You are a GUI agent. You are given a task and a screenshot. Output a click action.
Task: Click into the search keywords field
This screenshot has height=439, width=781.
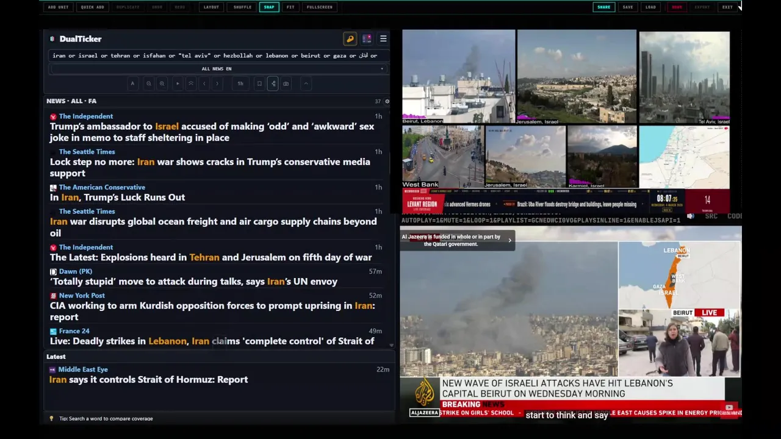point(218,55)
